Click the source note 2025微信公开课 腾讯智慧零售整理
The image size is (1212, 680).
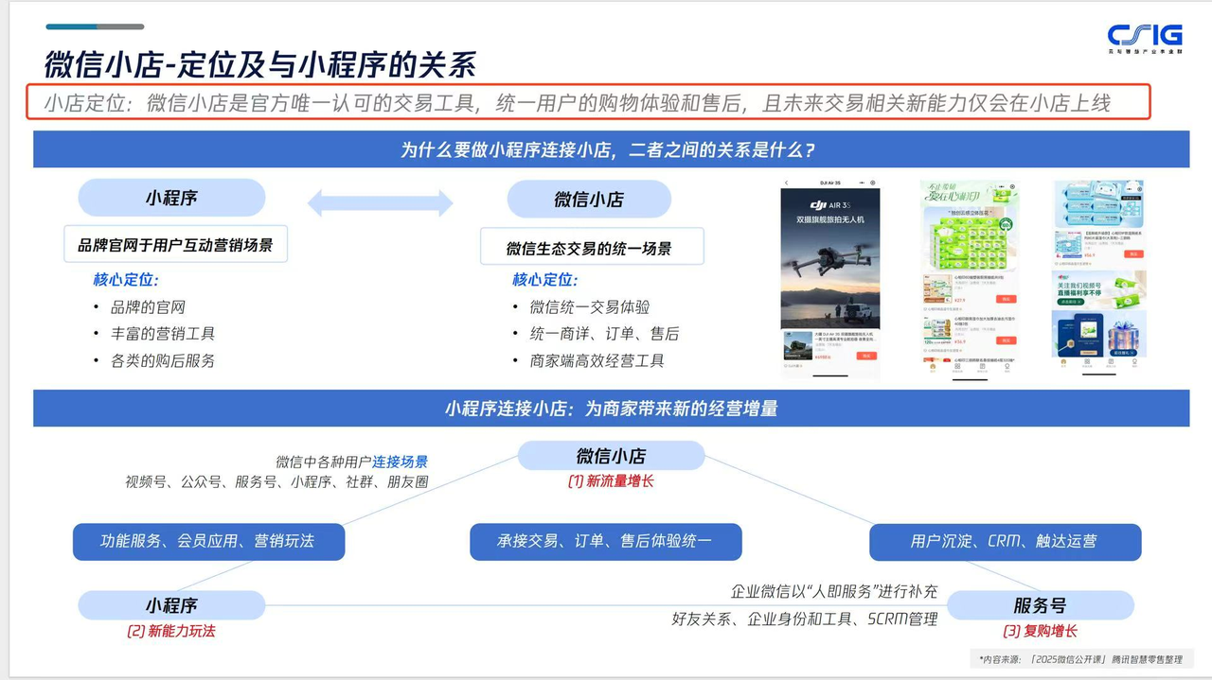pos(1079,658)
